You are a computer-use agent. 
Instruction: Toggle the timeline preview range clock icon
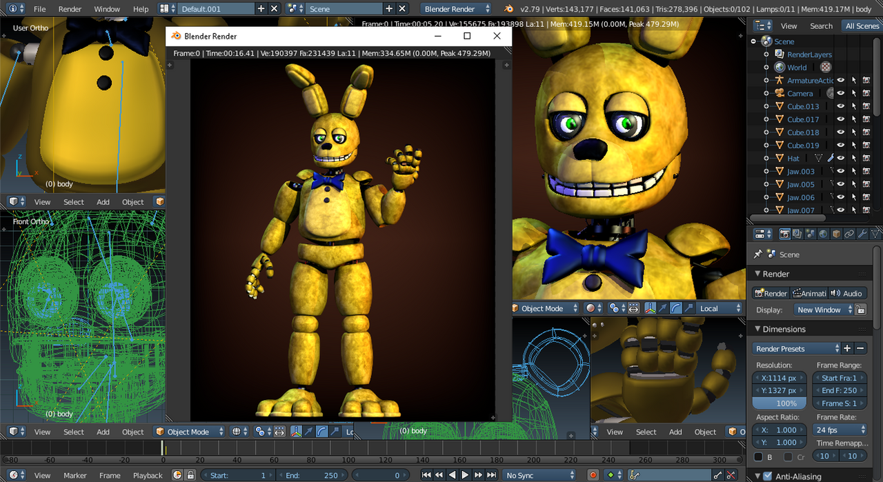177,475
